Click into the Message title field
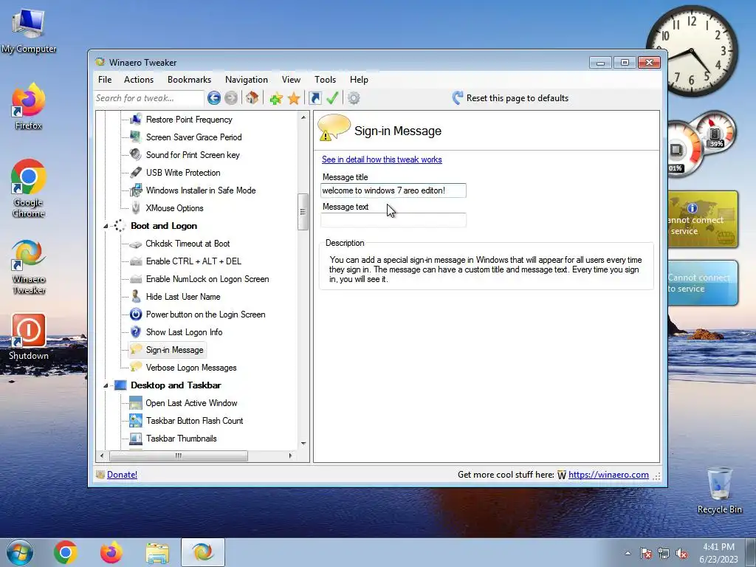The image size is (756, 567). [393, 190]
